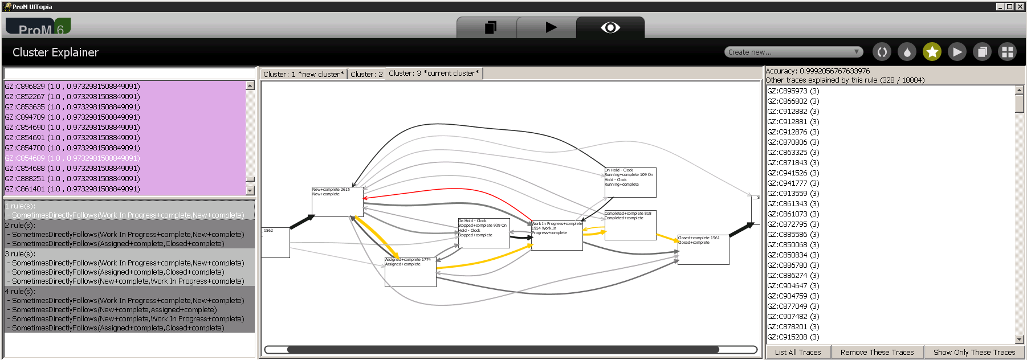
Task: Focus the search field above the trace list
Action: (129, 74)
